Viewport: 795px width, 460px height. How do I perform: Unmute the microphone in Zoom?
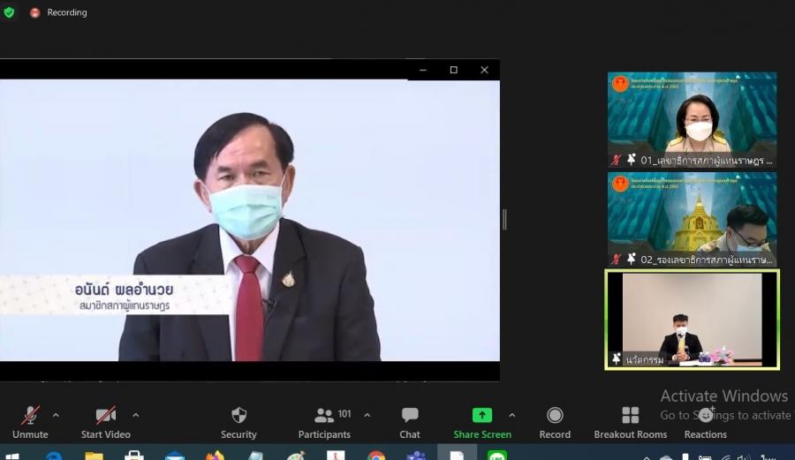click(30, 421)
